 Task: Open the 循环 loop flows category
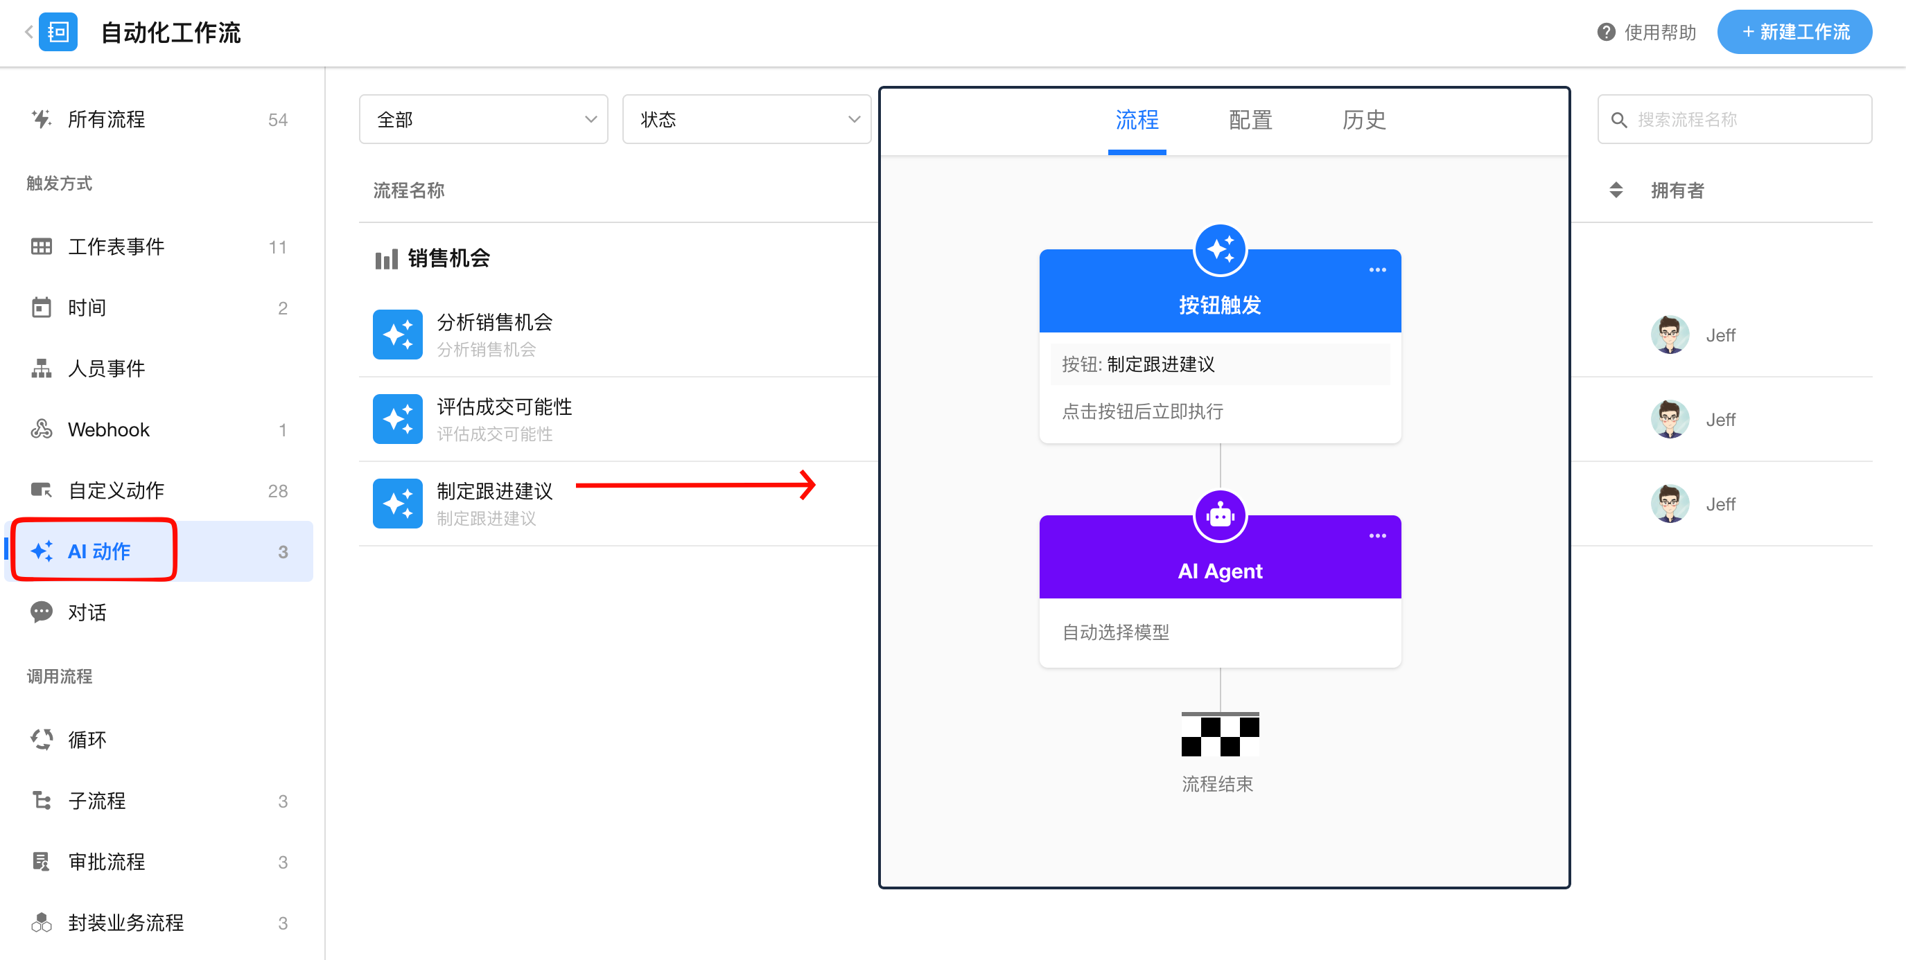coord(87,740)
